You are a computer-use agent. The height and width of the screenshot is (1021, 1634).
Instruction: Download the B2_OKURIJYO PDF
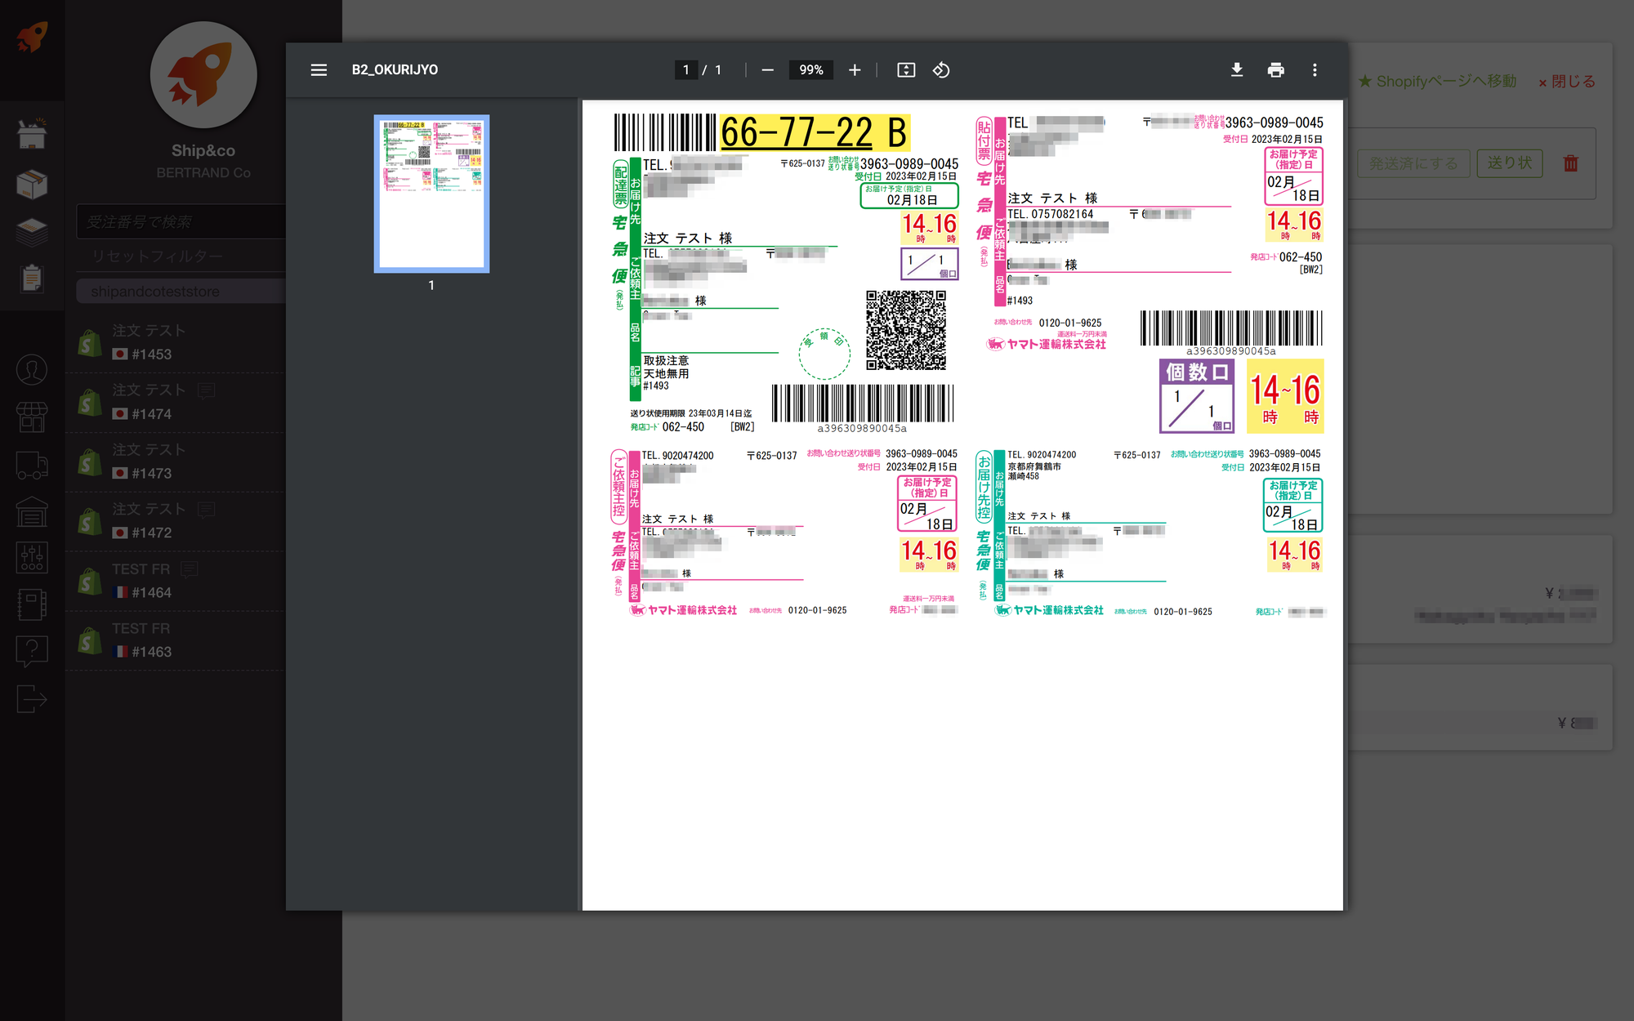click(1237, 70)
